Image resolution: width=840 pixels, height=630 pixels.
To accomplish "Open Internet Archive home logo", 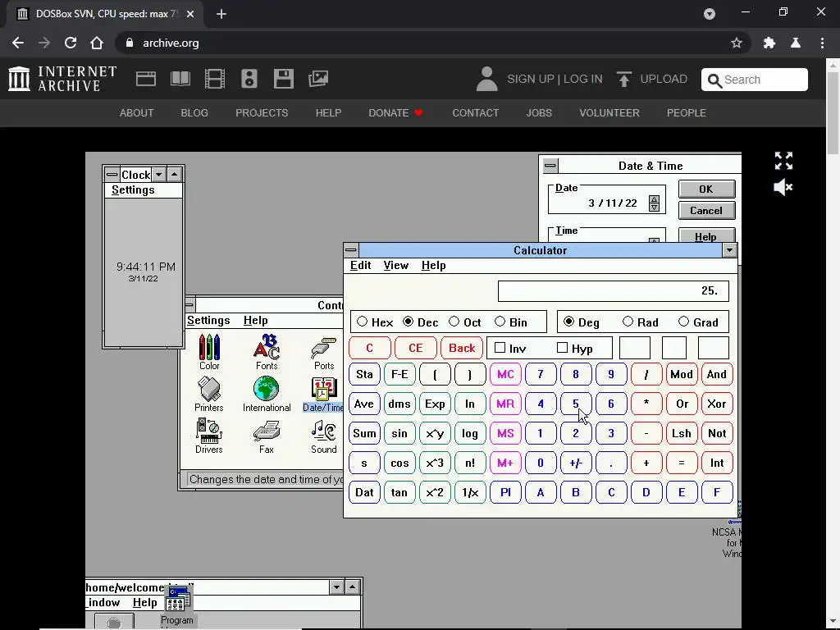I will click(62, 79).
